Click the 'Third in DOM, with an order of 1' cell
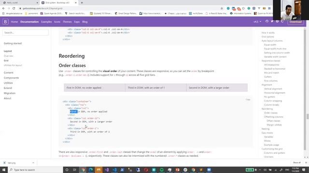This screenshot has width=309, height=173. pos(155,87)
